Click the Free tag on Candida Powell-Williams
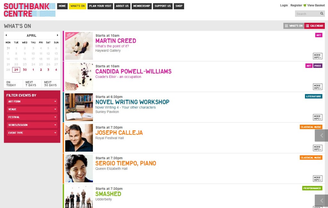Image resolution: width=328 pixels, height=208 pixels. [318, 66]
